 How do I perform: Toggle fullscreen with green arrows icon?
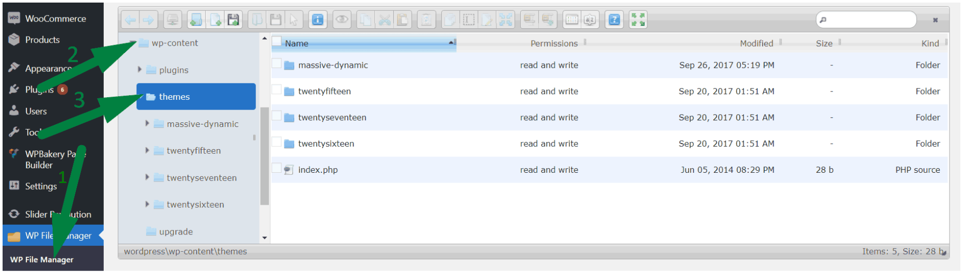point(638,20)
